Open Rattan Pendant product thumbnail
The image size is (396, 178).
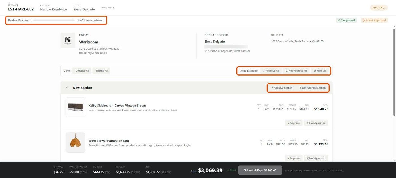coord(76,142)
